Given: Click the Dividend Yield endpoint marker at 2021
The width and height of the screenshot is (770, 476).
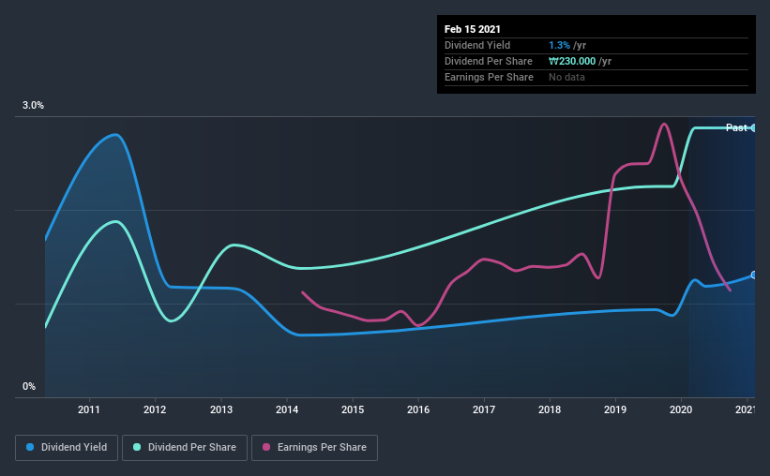Looking at the screenshot, I should click(754, 275).
